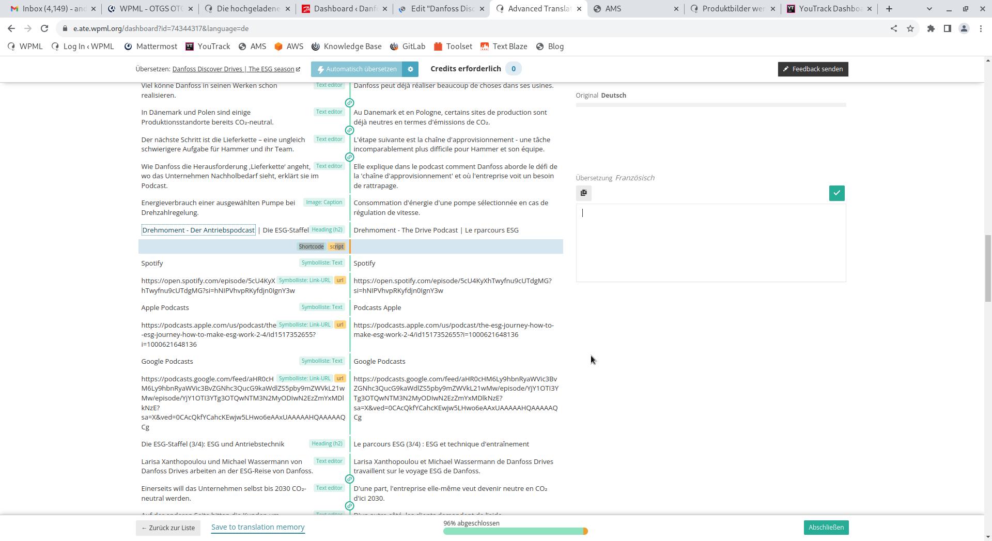Switch to Edit 'Danfoss Disc' tab
992x541 pixels.
click(441, 9)
